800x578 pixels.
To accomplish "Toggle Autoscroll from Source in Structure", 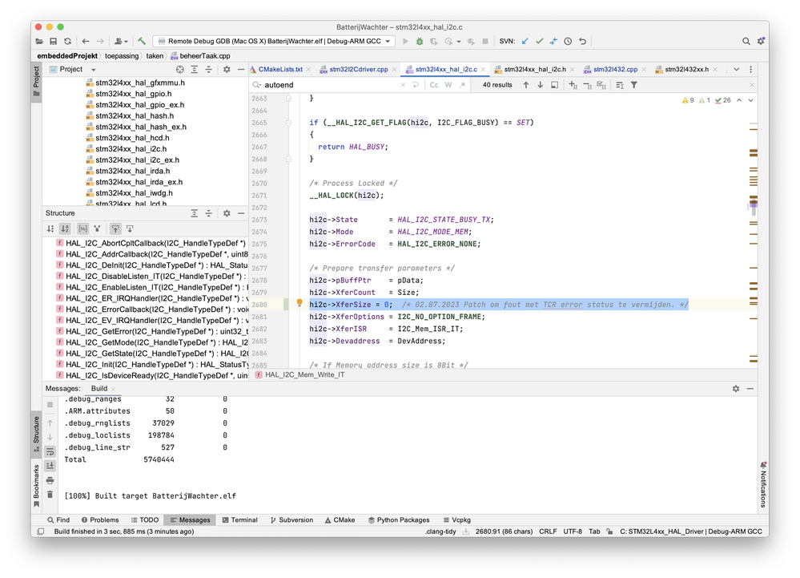I will pos(130,228).
